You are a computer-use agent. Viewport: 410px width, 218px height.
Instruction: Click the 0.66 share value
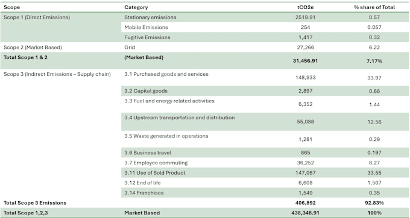pos(374,91)
